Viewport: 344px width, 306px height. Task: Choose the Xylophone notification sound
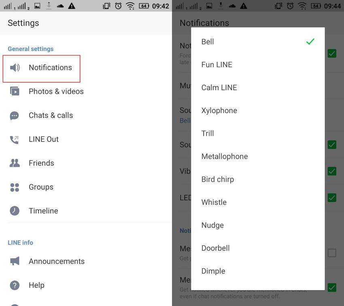(258, 110)
